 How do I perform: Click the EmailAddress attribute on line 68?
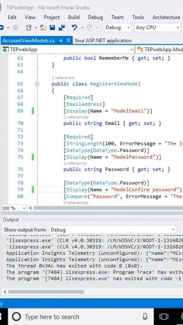84,104
